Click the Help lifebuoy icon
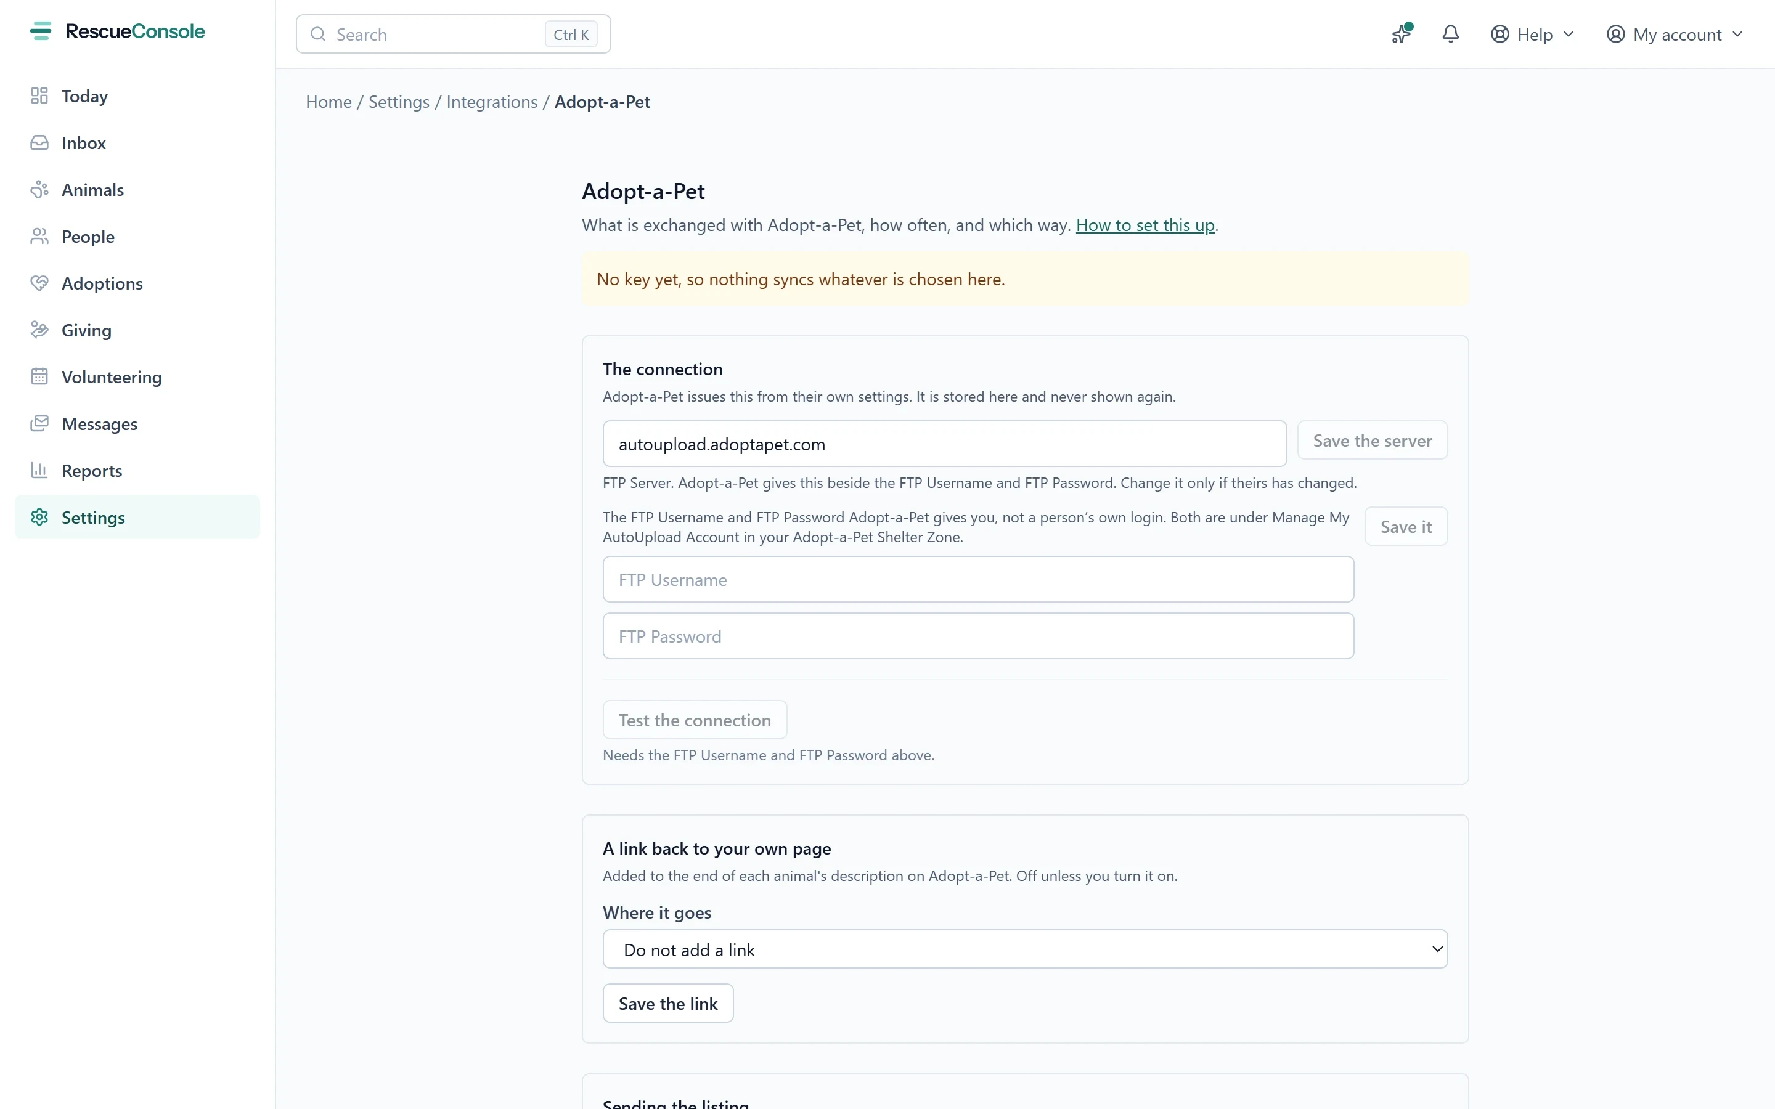Viewport: 1775px width, 1109px height. [1500, 35]
